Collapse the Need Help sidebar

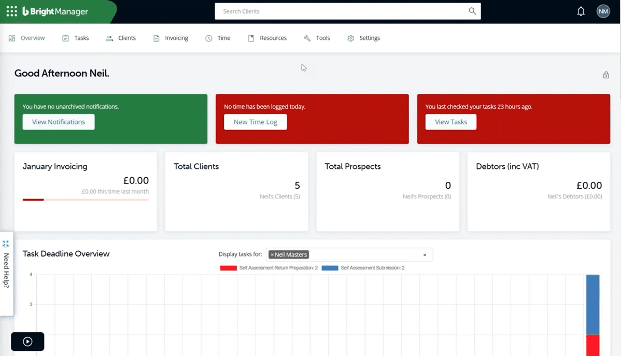6,243
